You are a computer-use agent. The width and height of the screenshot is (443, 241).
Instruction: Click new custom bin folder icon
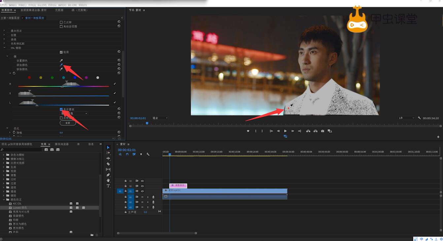click(x=92, y=235)
